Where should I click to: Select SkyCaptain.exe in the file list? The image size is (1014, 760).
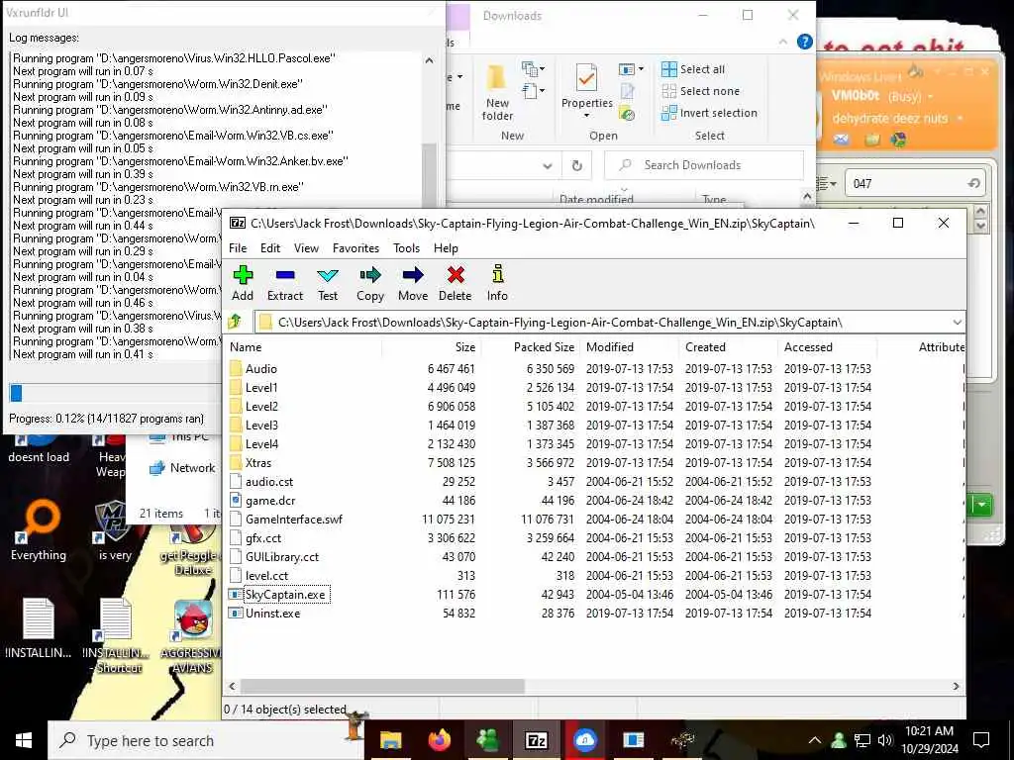[284, 594]
